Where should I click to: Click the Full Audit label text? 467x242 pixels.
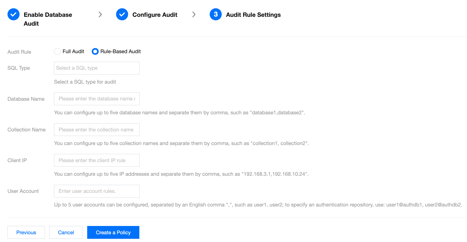[73, 52]
